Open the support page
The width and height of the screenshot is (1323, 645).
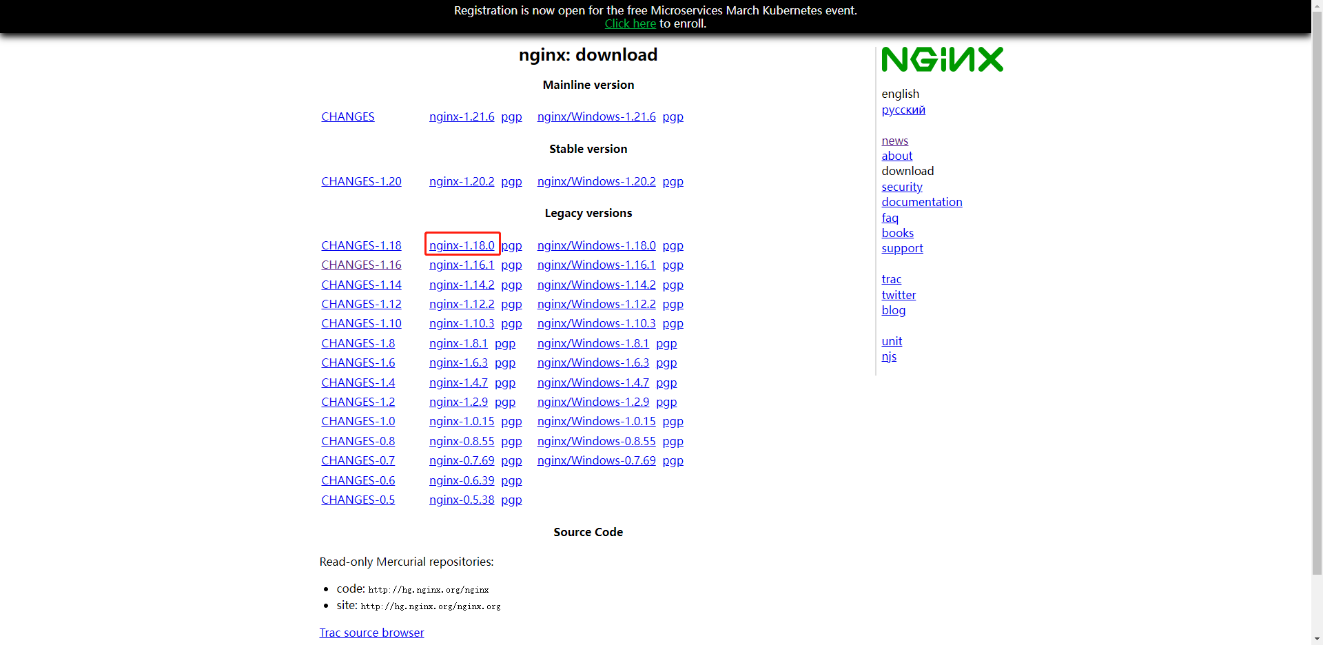point(902,248)
